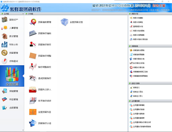Open 预算指标分组 blue cards icon
The width and height of the screenshot is (172, 132).
pyautogui.click(x=33, y=123)
